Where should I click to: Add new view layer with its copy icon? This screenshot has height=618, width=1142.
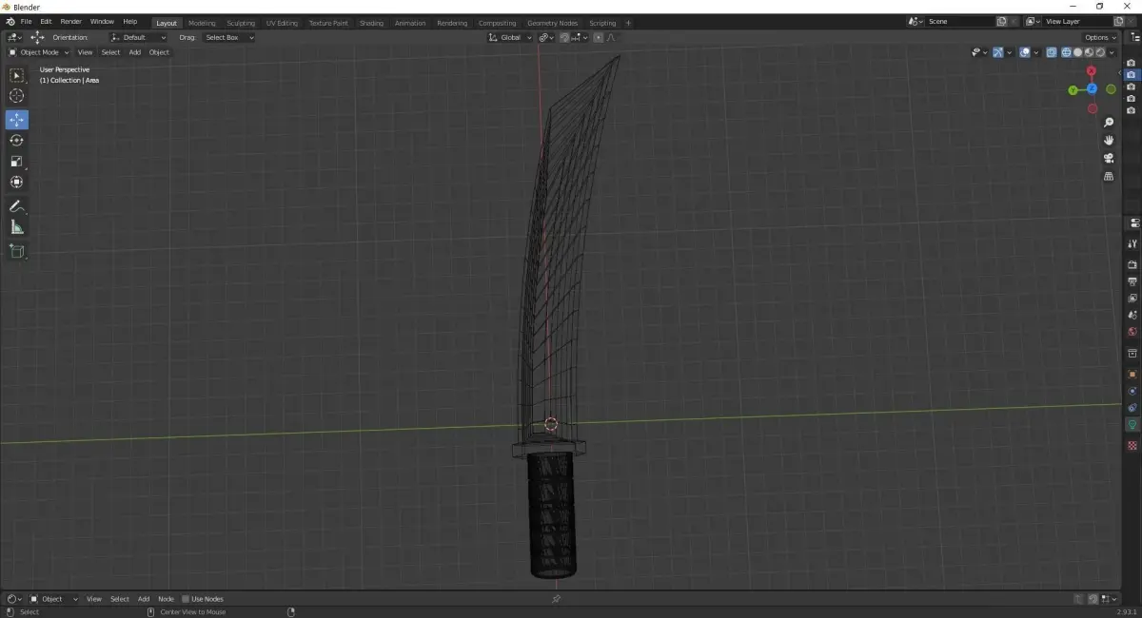click(x=1117, y=21)
